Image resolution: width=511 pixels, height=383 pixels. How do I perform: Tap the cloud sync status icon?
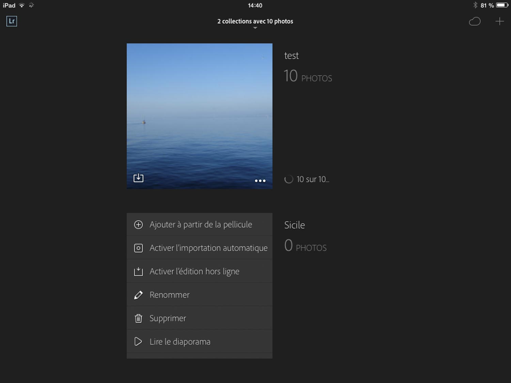[x=475, y=21]
